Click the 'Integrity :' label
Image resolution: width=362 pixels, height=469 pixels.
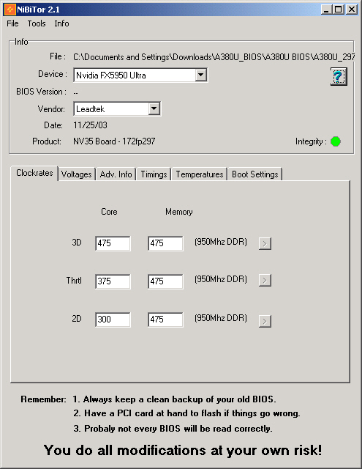click(x=310, y=141)
